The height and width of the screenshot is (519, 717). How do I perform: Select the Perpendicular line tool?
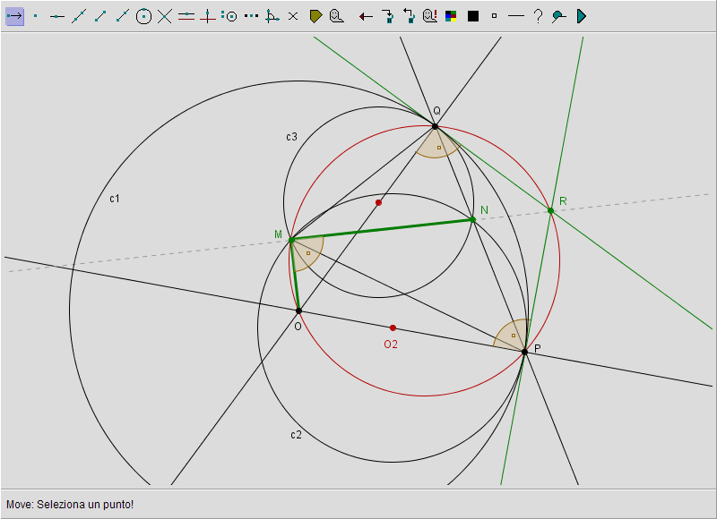(208, 16)
